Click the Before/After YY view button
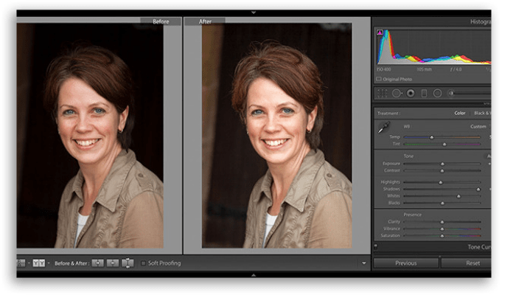This screenshot has height=295, width=516. (x=39, y=263)
